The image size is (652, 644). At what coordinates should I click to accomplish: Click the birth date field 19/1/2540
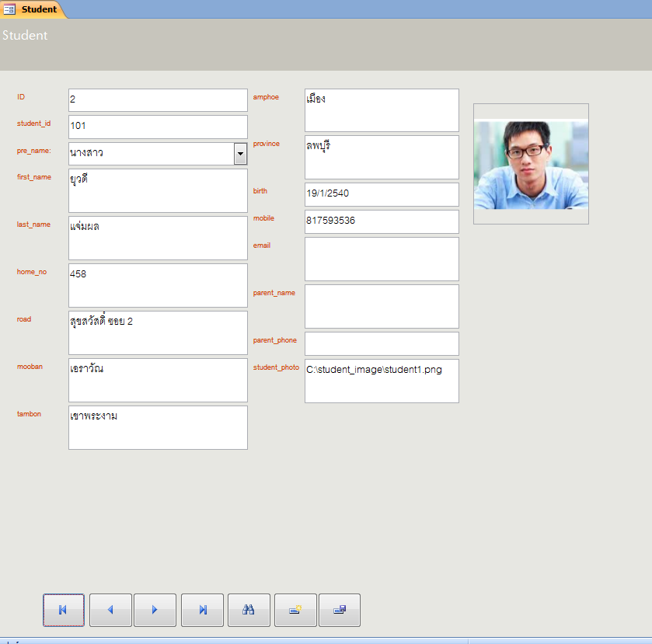point(382,194)
